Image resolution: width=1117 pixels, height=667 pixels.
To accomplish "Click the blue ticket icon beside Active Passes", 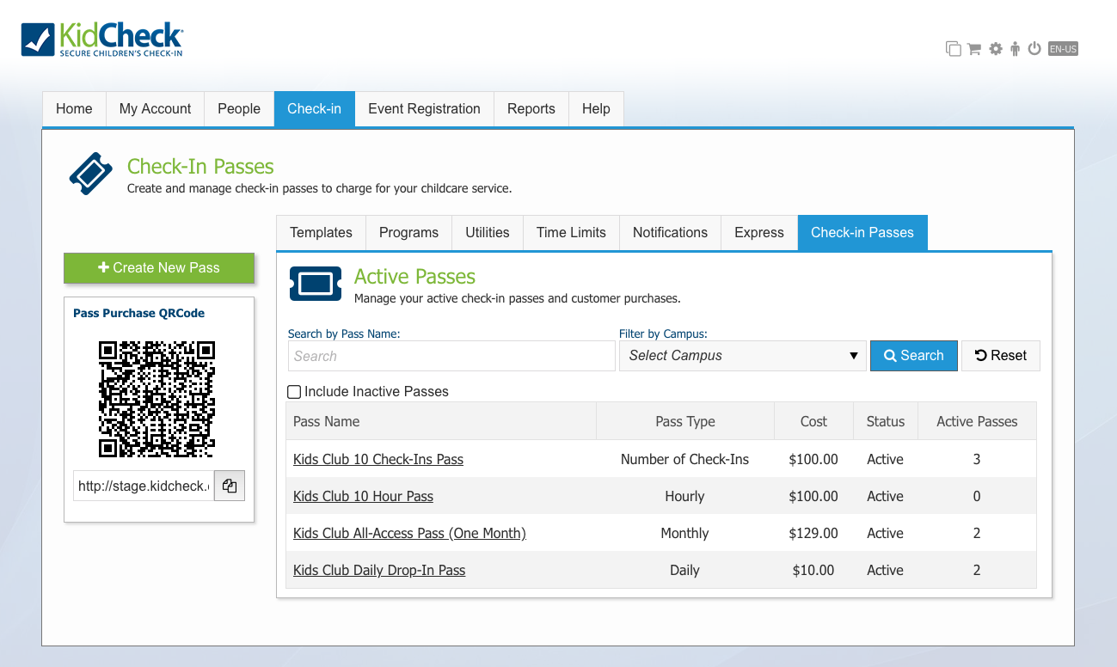I will tap(316, 284).
